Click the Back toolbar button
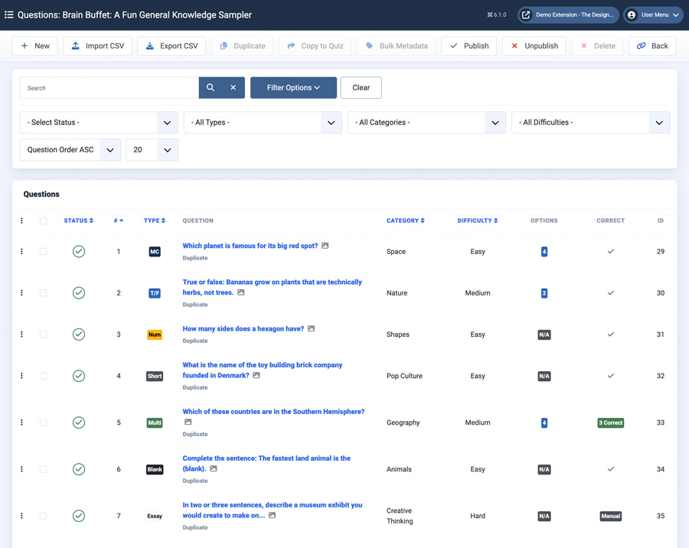This screenshot has height=548, width=689. (x=652, y=46)
